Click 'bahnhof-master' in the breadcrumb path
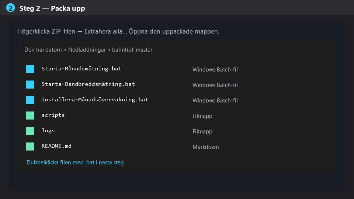Viewport: 354px width, 199px height. (132, 50)
